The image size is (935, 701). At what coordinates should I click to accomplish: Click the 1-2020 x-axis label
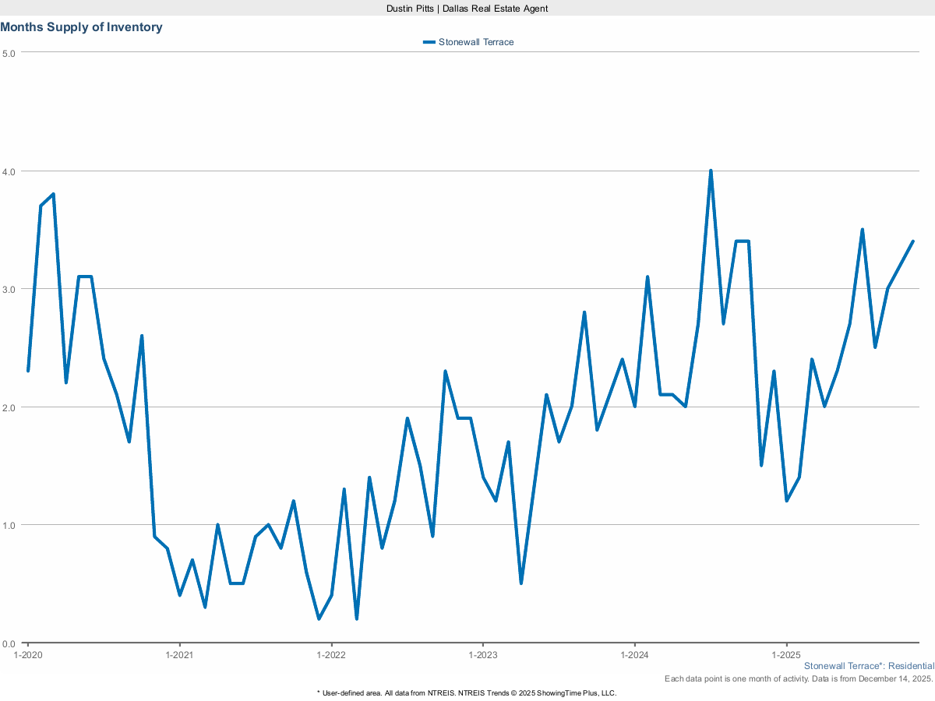(x=28, y=655)
